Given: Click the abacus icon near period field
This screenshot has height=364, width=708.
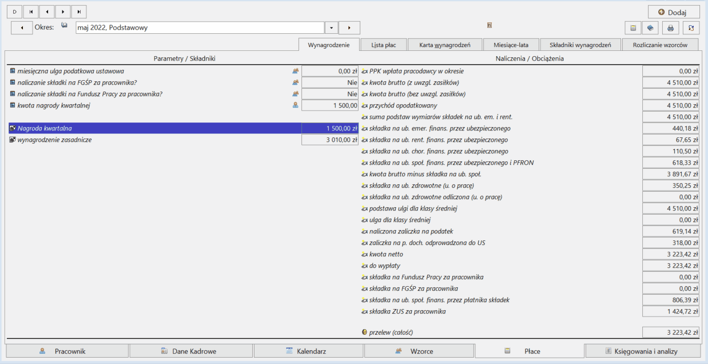Looking at the screenshot, I should pyautogui.click(x=490, y=25).
